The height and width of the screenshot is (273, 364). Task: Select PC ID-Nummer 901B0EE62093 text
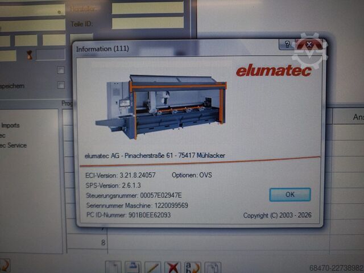point(129,215)
